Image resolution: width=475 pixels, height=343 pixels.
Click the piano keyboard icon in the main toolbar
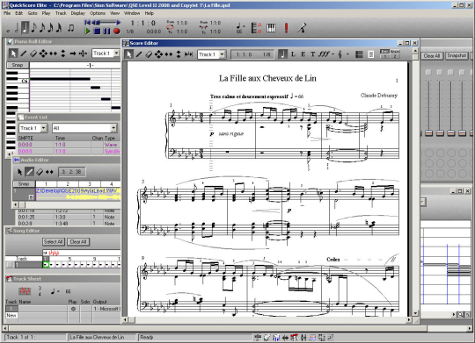pyautogui.click(x=271, y=28)
